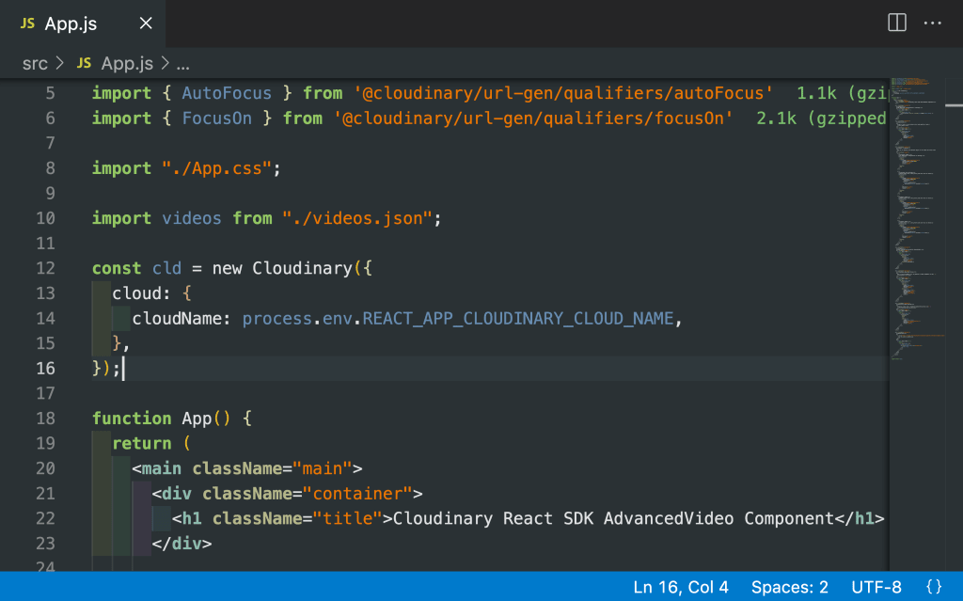Click the AutoFocus import identifier
The height and width of the screenshot is (601, 963).
click(227, 93)
